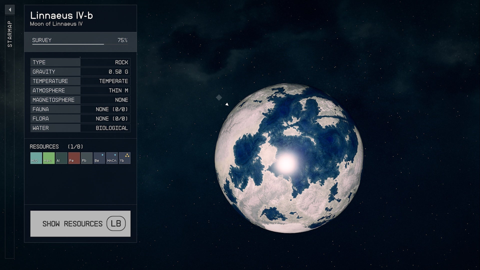Toggle the diamond scan marker near the planet
Screen dimensions: 480x270
(x=219, y=98)
